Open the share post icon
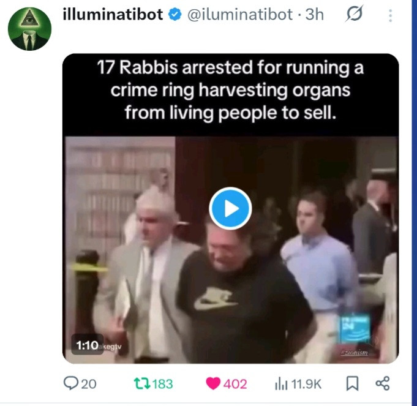 [383, 383]
